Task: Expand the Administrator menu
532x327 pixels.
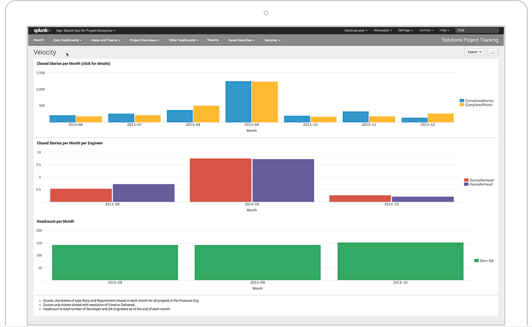Action: (356, 30)
